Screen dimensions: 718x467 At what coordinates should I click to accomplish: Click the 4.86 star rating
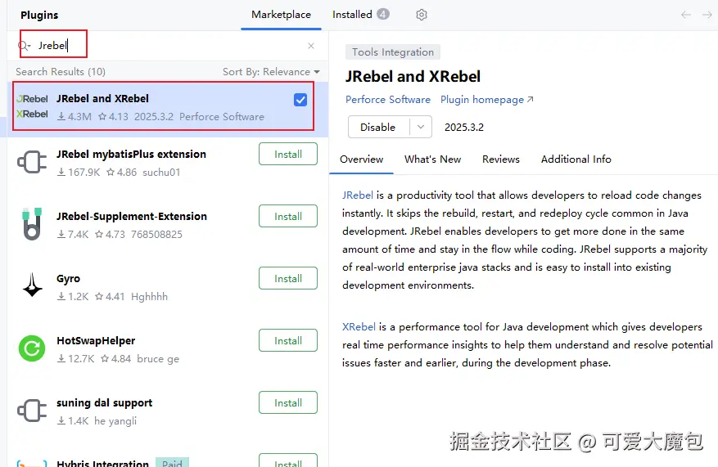121,173
